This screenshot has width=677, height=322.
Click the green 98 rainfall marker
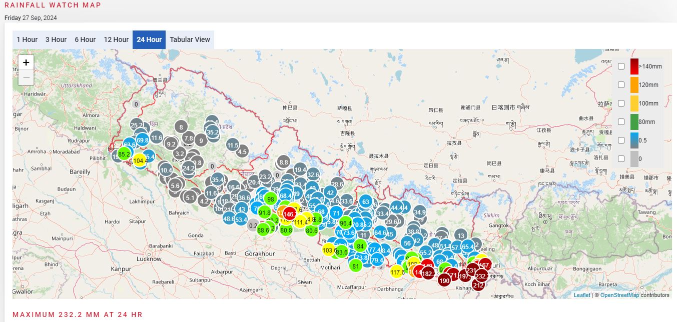pyautogui.click(x=270, y=199)
